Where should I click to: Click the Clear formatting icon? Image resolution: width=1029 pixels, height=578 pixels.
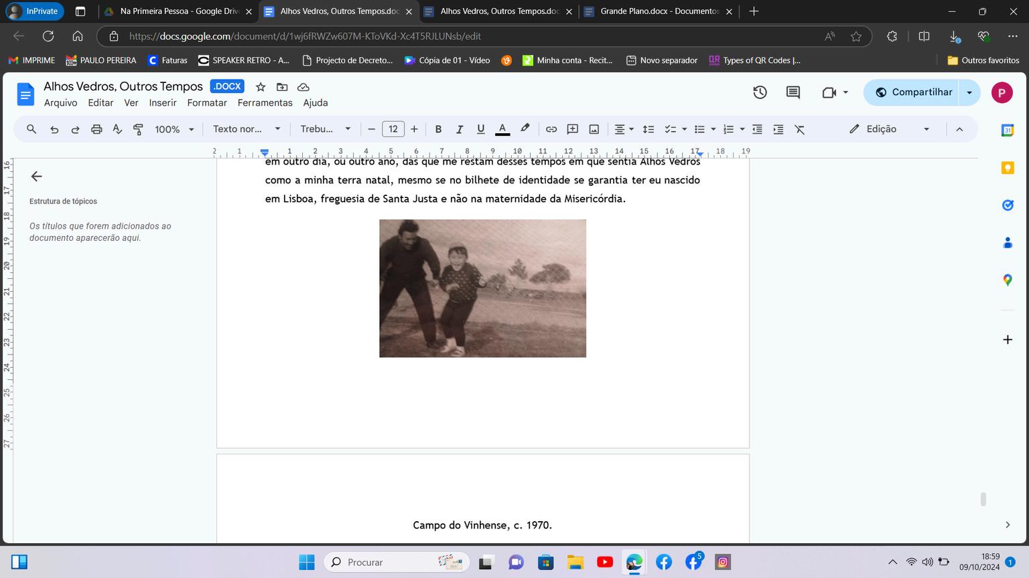coord(800,129)
